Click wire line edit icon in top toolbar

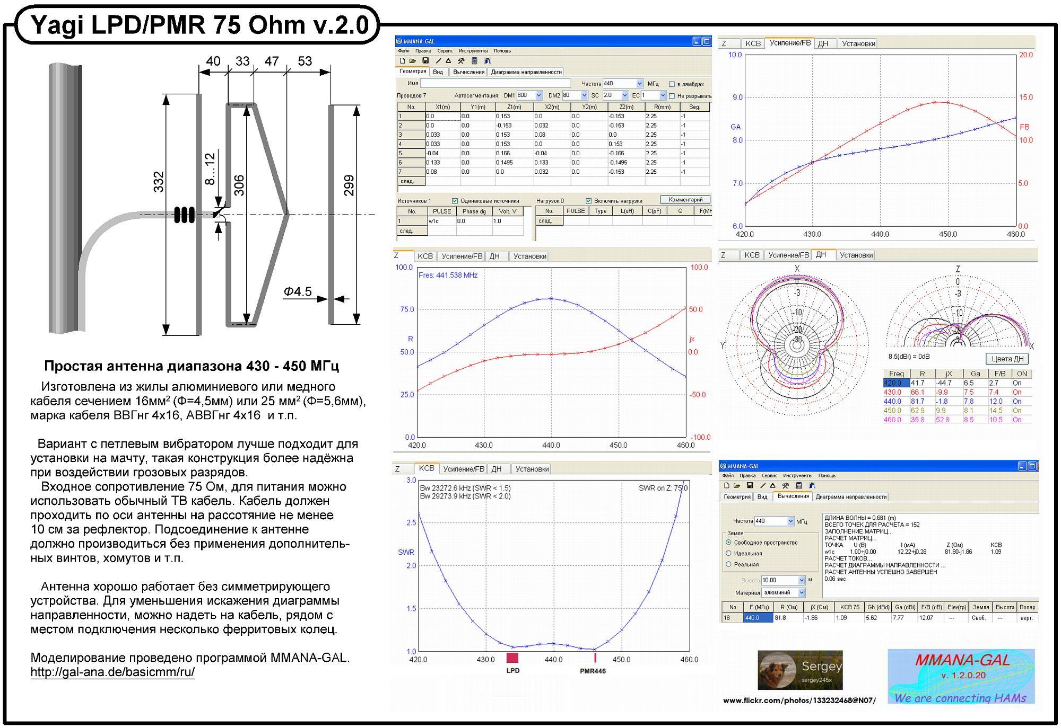point(439,61)
